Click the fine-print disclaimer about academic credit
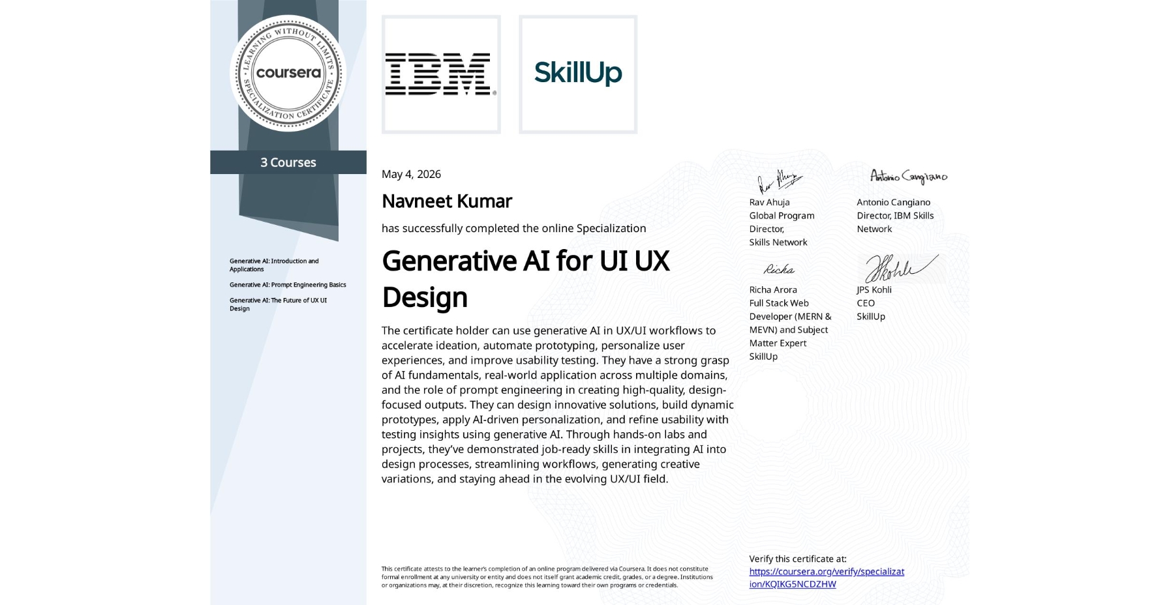 (x=547, y=577)
